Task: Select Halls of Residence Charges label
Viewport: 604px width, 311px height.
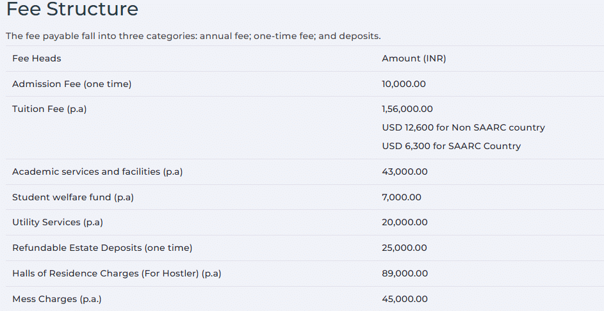Action: click(117, 273)
